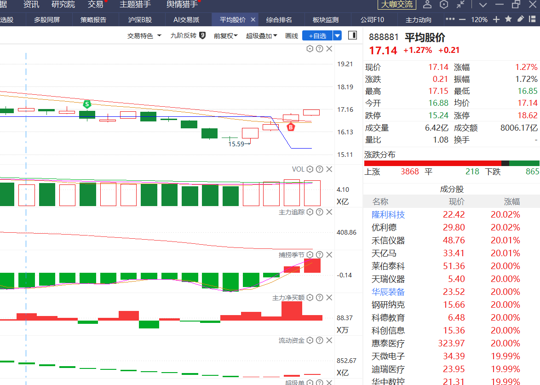Select the 惠泰医疗 row priced 323.97

coord(452,343)
